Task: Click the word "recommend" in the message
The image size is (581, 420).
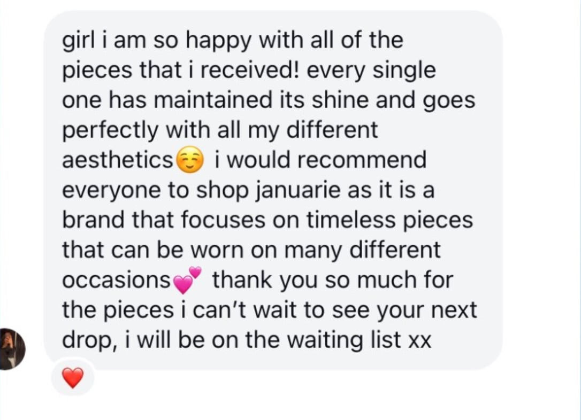Action: tap(363, 160)
